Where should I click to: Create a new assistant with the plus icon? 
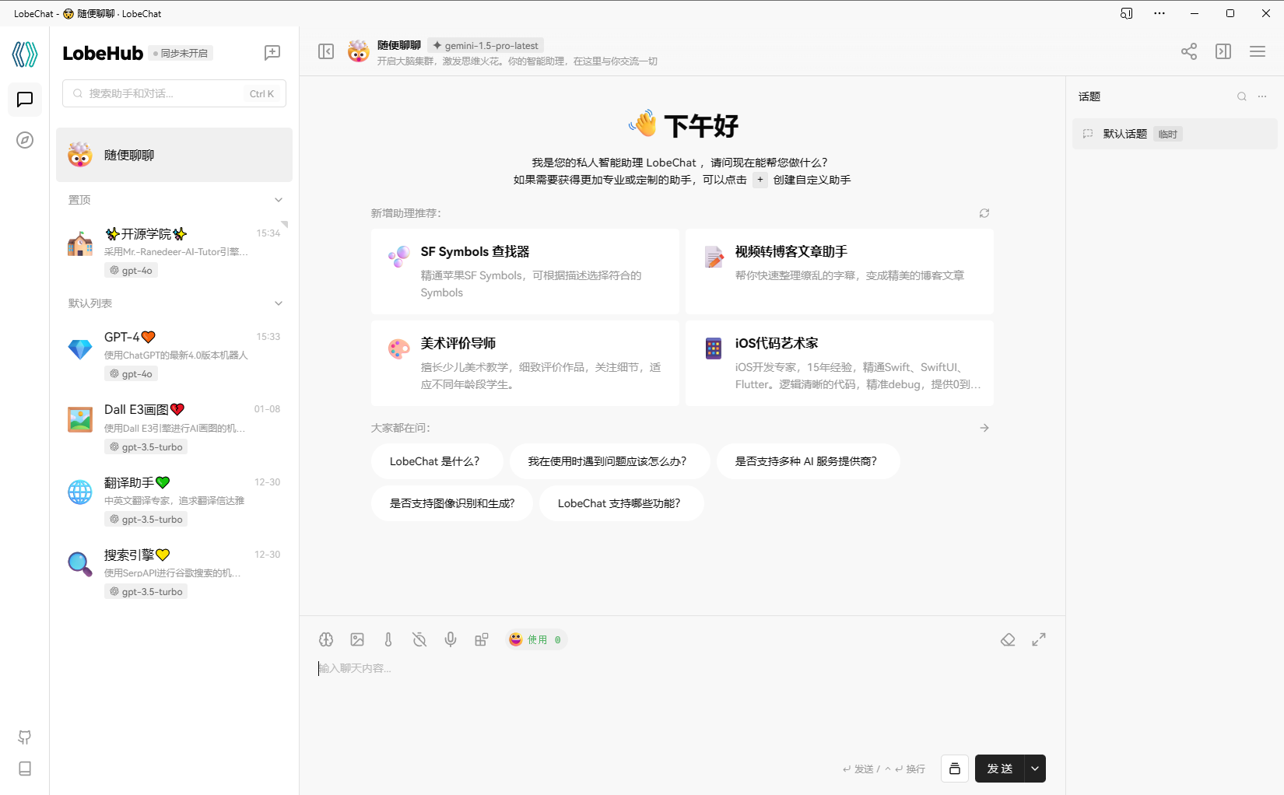(x=272, y=52)
